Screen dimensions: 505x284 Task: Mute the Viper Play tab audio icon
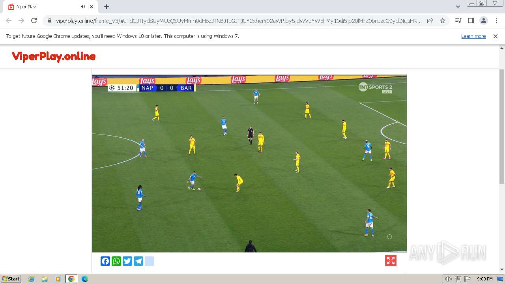pos(83,7)
